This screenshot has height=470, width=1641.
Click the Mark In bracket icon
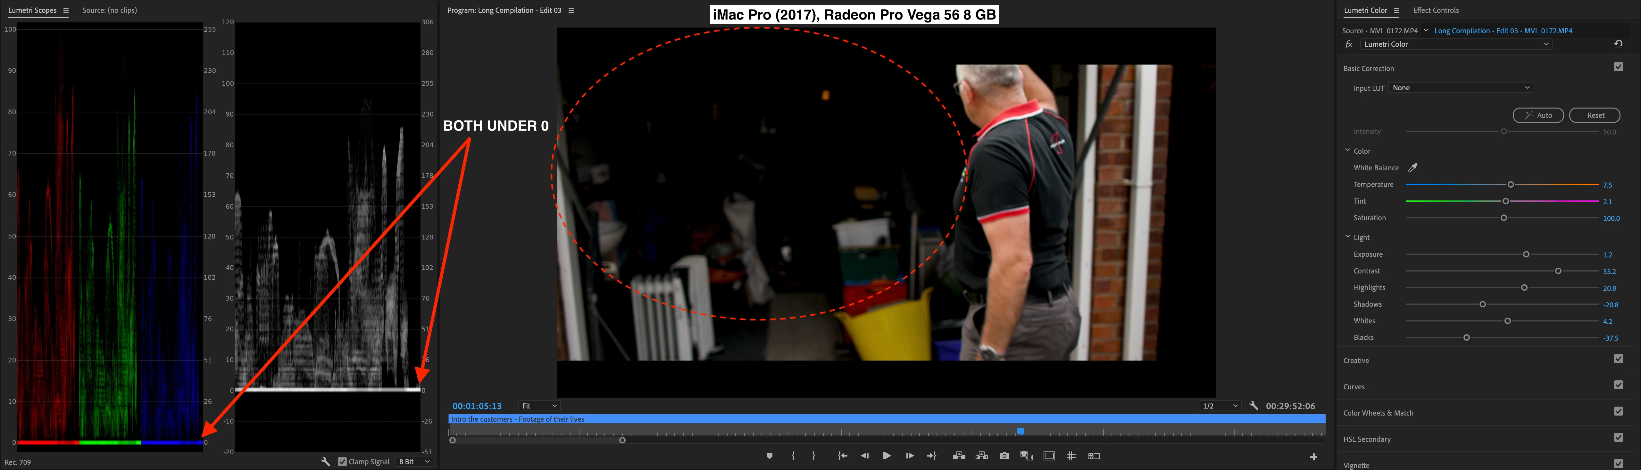(793, 456)
